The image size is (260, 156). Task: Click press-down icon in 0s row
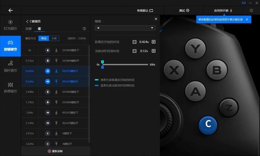tap(56, 50)
